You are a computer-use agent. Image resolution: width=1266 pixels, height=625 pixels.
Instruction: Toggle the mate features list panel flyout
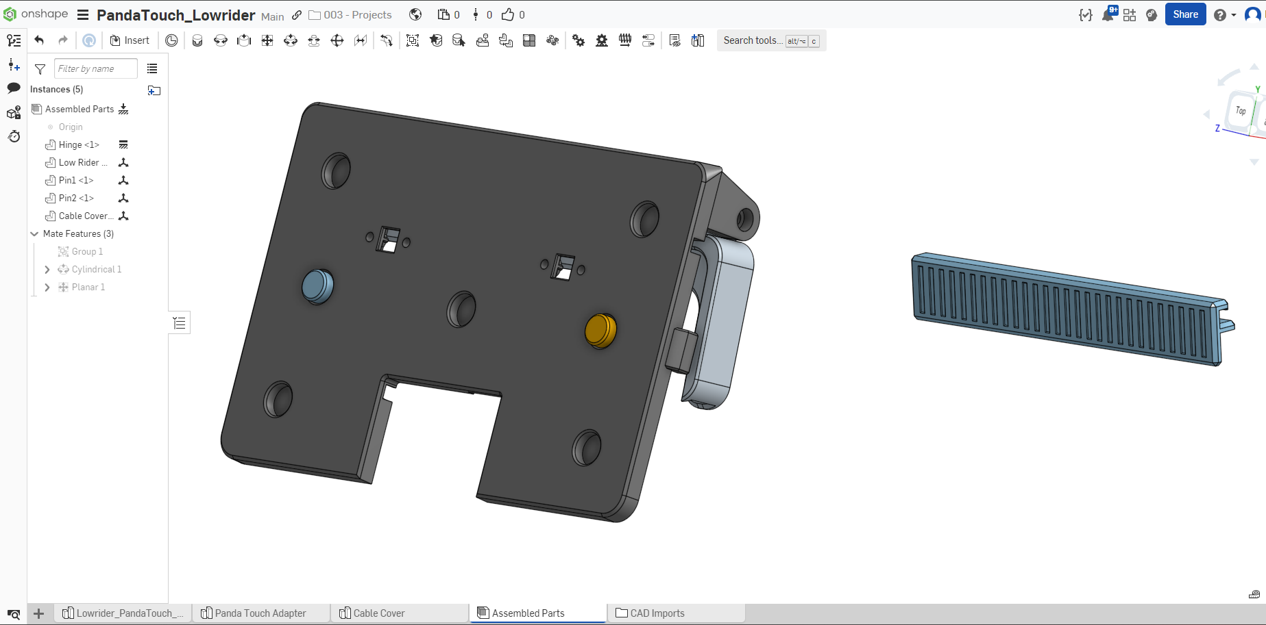[x=180, y=323]
